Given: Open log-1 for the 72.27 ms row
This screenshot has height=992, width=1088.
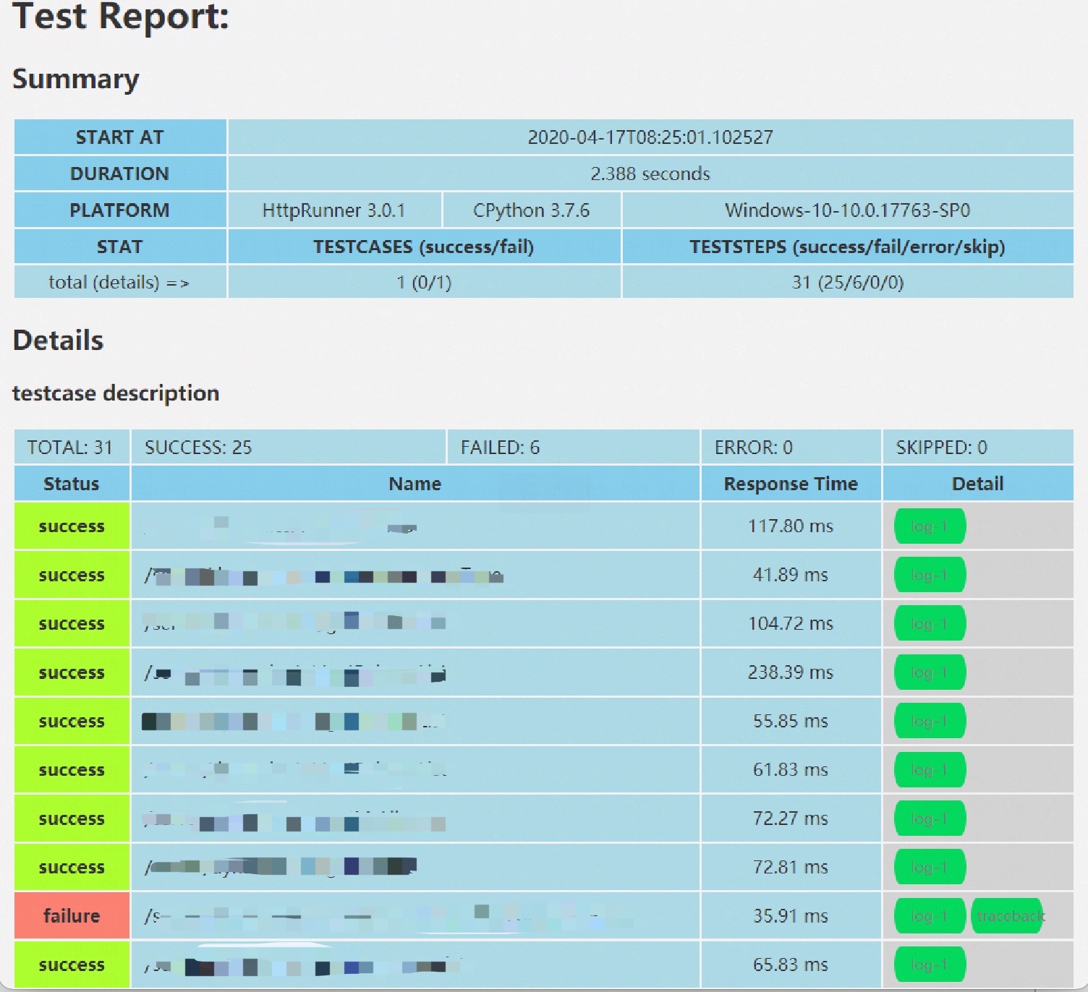Looking at the screenshot, I should point(930,818).
